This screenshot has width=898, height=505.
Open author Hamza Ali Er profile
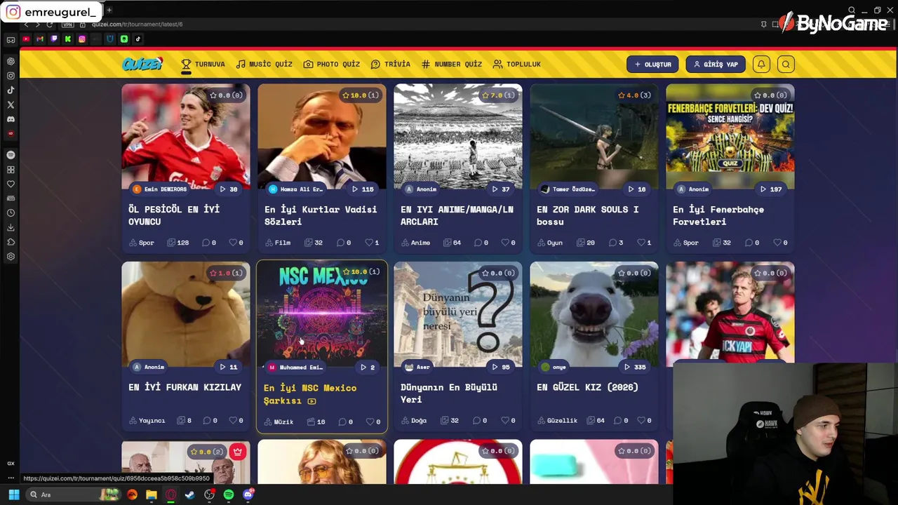(296, 189)
